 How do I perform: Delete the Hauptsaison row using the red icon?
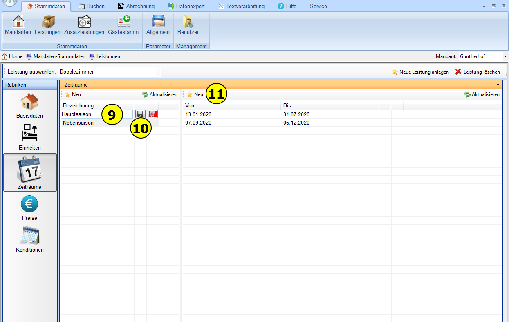[x=152, y=114]
